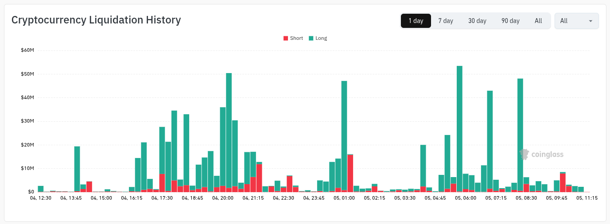This screenshot has height=224, width=610.
Task: Click the coinglass watermark text
Action: click(547, 154)
